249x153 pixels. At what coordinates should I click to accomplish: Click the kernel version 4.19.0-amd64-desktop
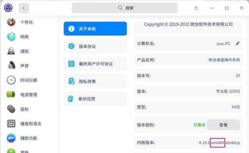tap(219, 143)
